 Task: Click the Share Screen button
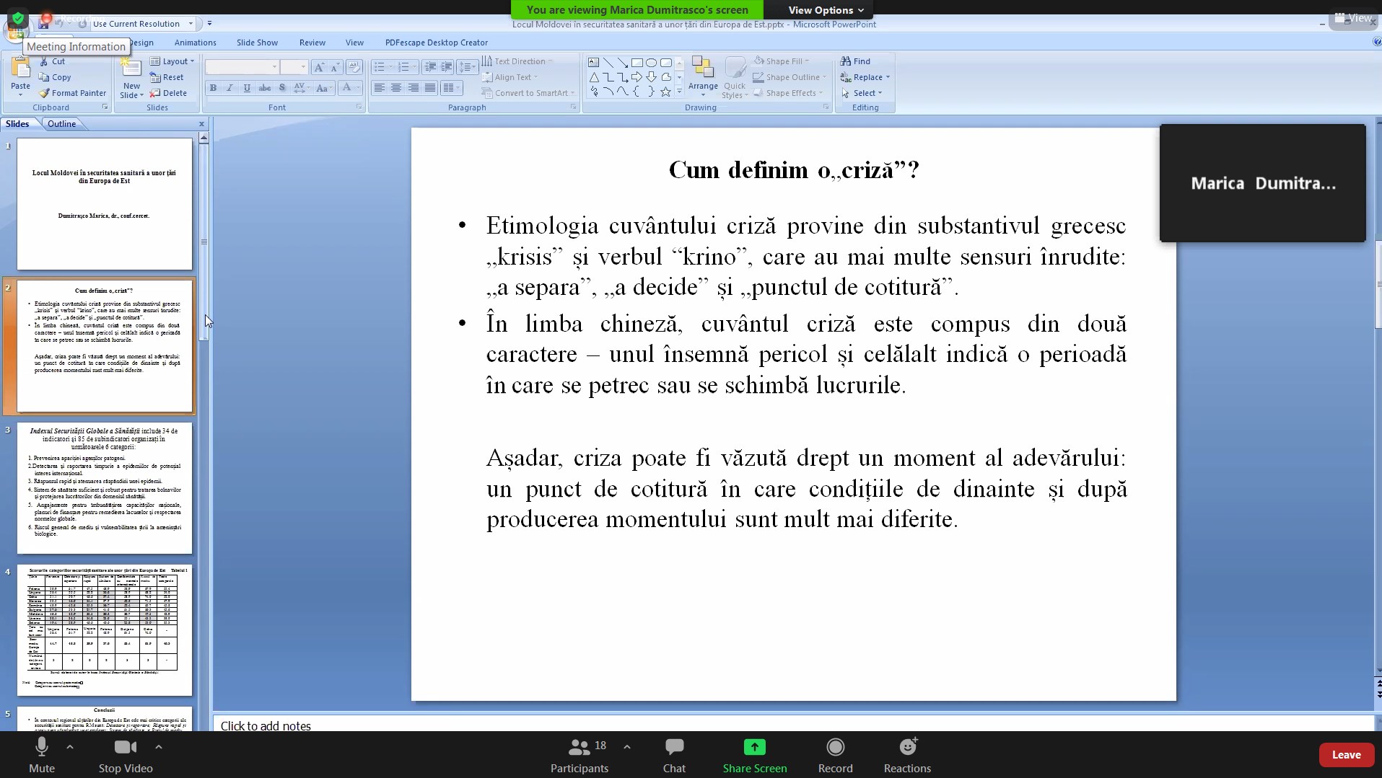[x=755, y=755]
